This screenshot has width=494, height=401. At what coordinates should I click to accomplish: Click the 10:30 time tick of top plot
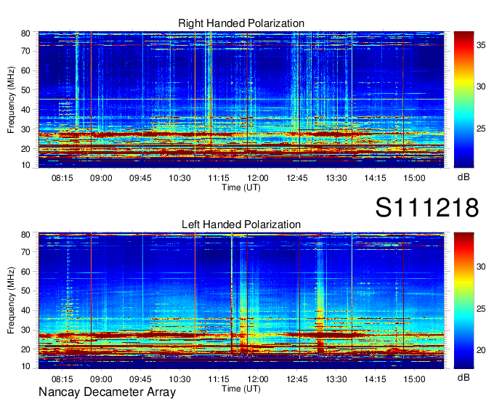coord(179,178)
